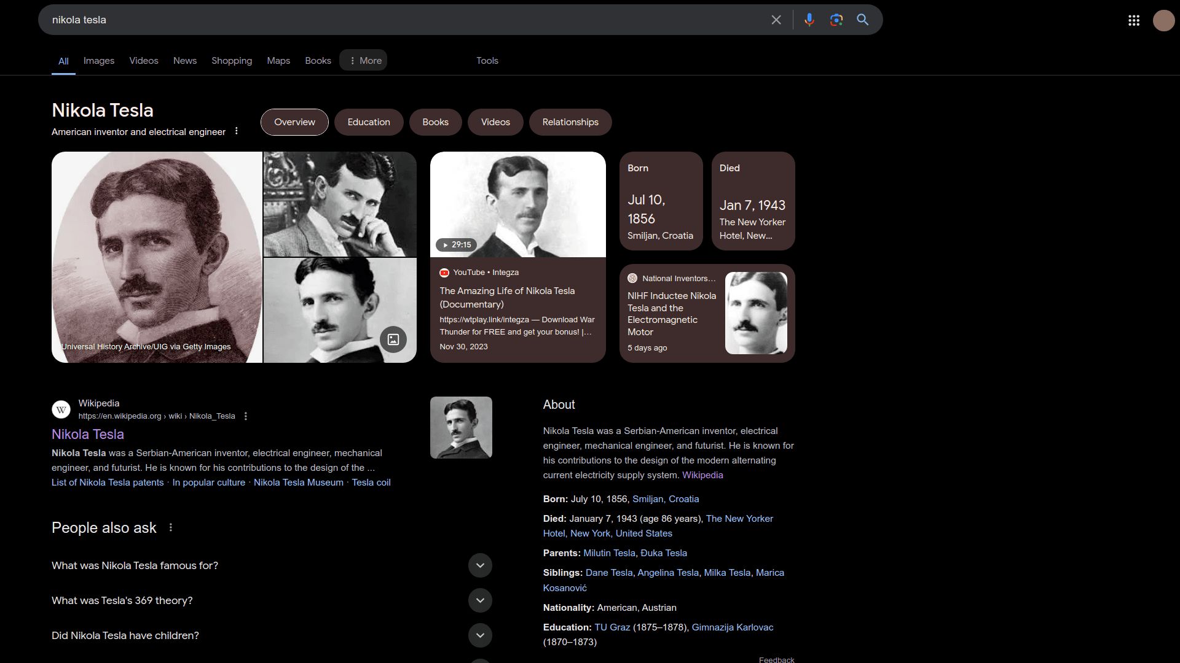The height and width of the screenshot is (663, 1180).
Task: Click the Smiljan, Croatia birthplace link
Action: click(666, 498)
